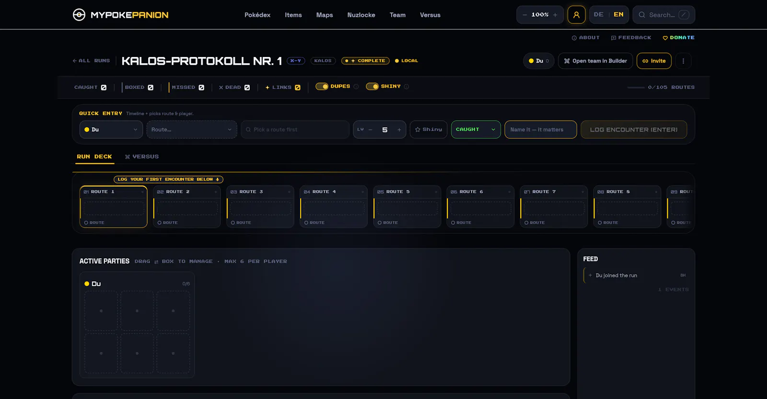Click the slash shortcut badge in search
Viewport: 767px width, 399px height.
pos(684,15)
